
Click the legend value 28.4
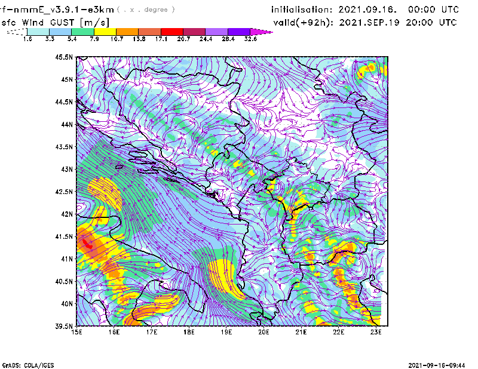pyautogui.click(x=228, y=39)
